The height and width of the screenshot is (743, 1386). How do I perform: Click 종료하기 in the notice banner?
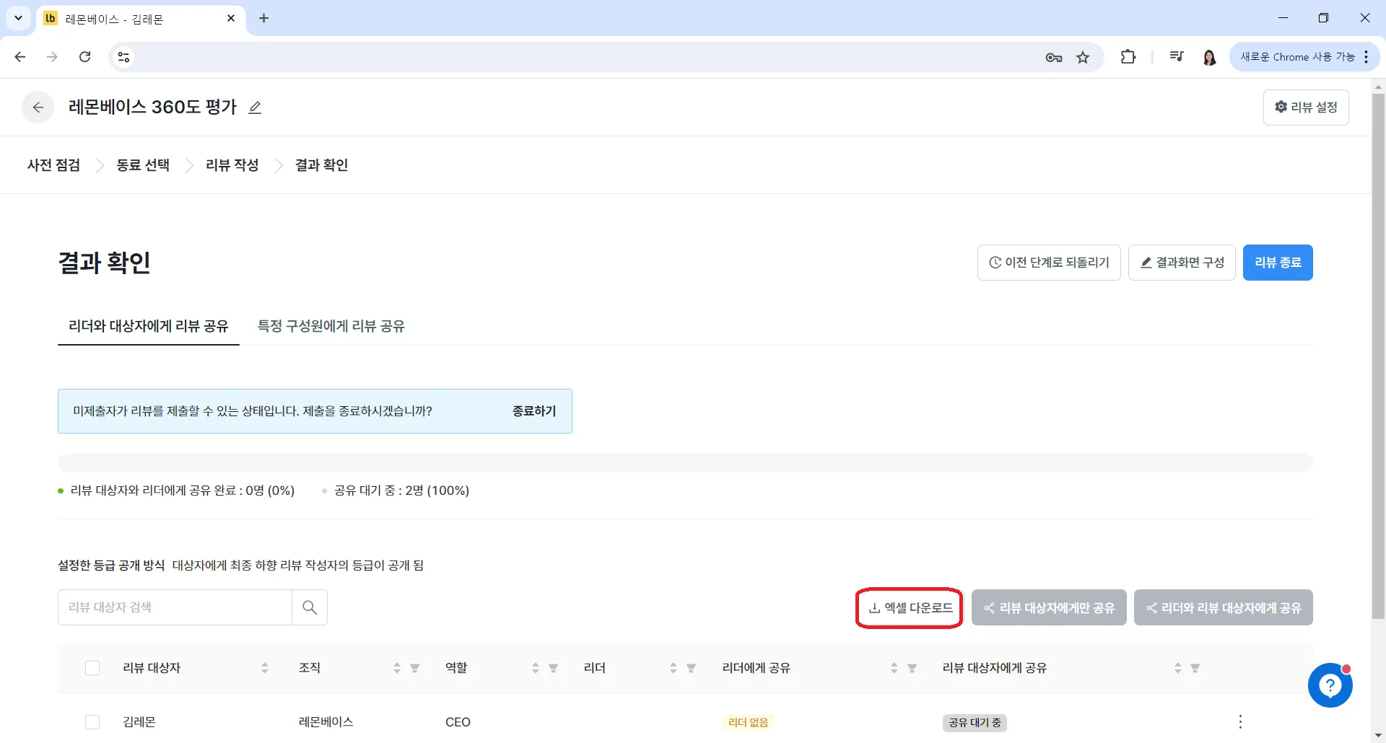click(x=534, y=411)
